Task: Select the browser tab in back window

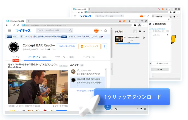Action: 79,9
